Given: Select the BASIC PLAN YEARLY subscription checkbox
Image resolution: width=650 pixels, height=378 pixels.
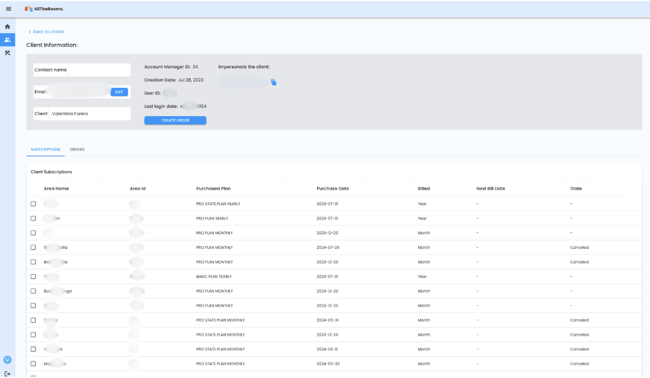Looking at the screenshot, I should pyautogui.click(x=33, y=277).
